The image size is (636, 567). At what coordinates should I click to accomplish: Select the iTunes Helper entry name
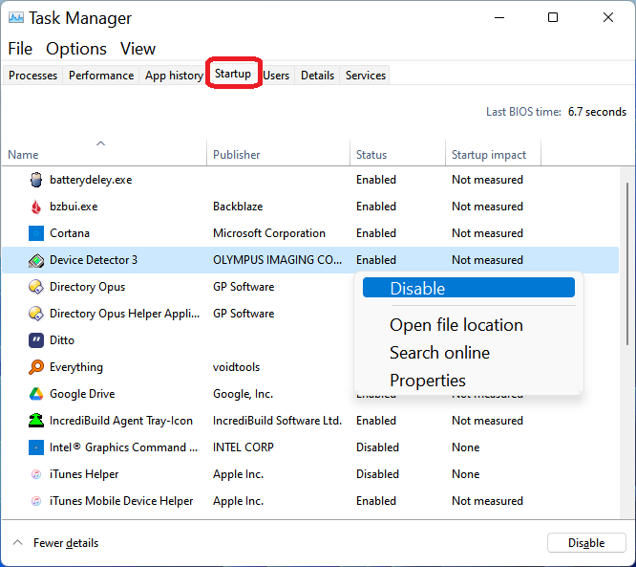(84, 474)
